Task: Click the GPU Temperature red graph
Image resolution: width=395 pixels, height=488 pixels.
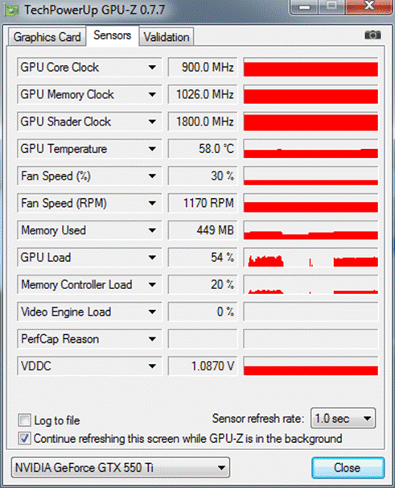Action: [311, 149]
